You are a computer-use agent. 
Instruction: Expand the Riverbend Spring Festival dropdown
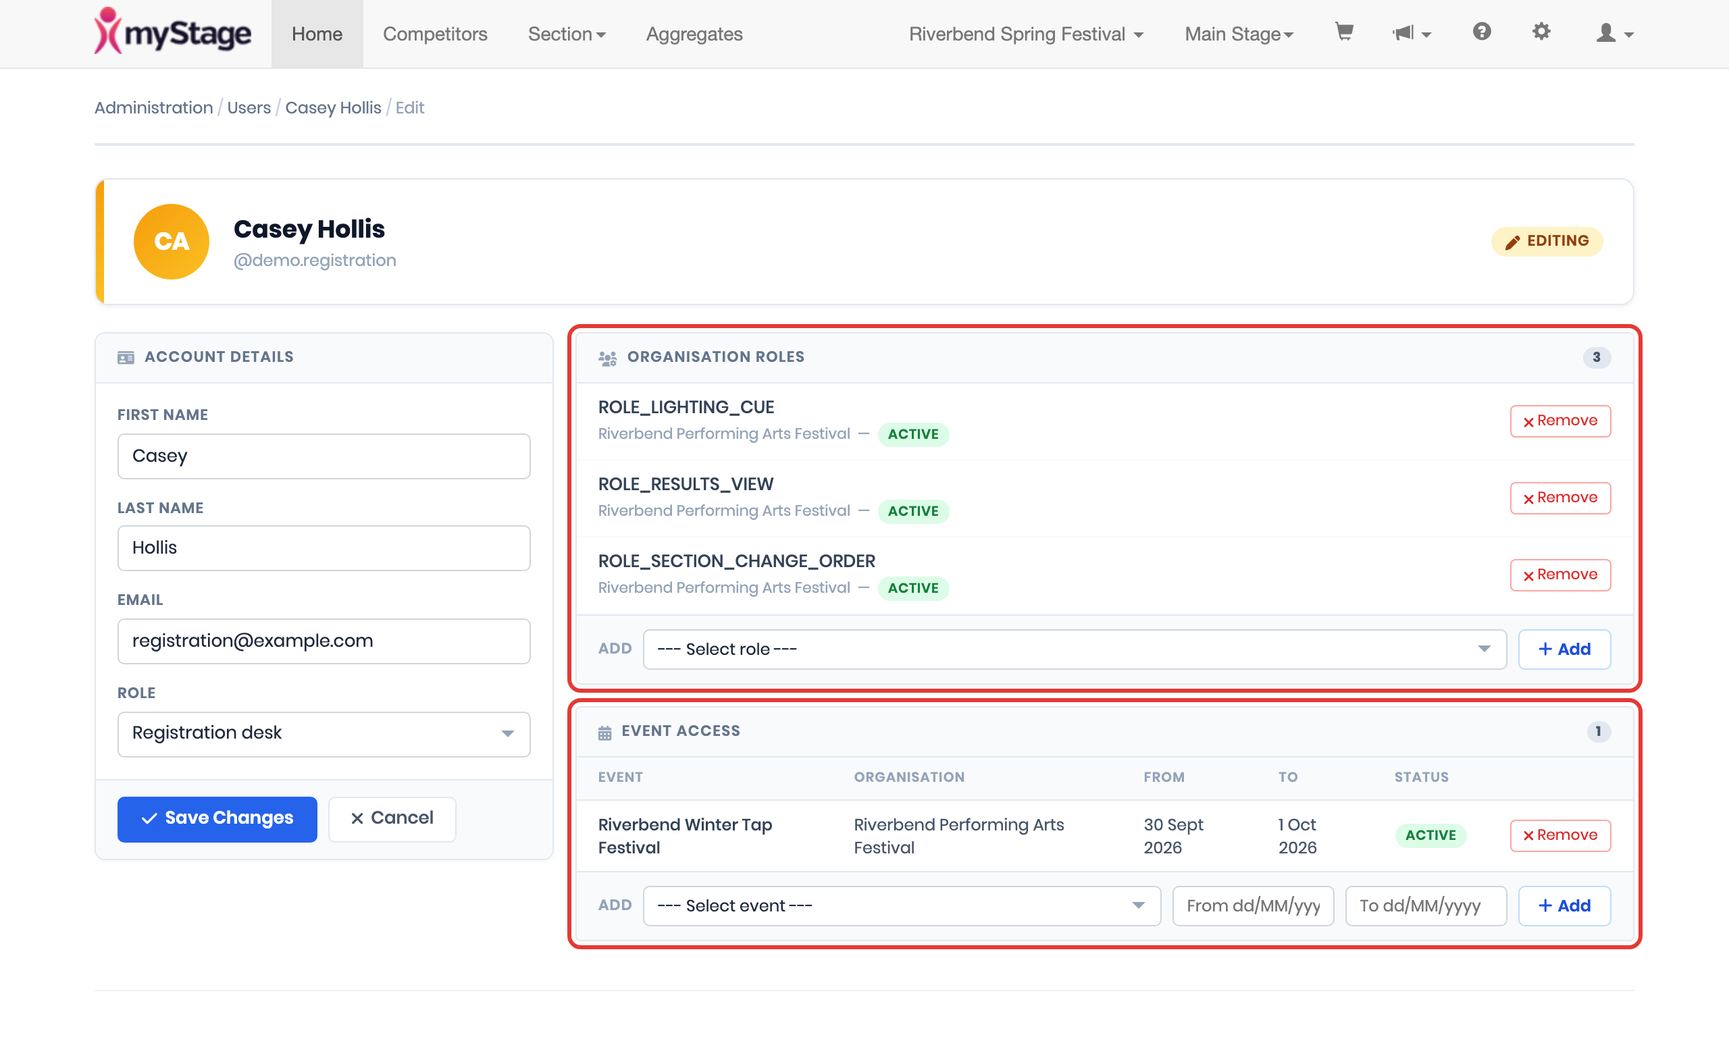[1026, 34]
